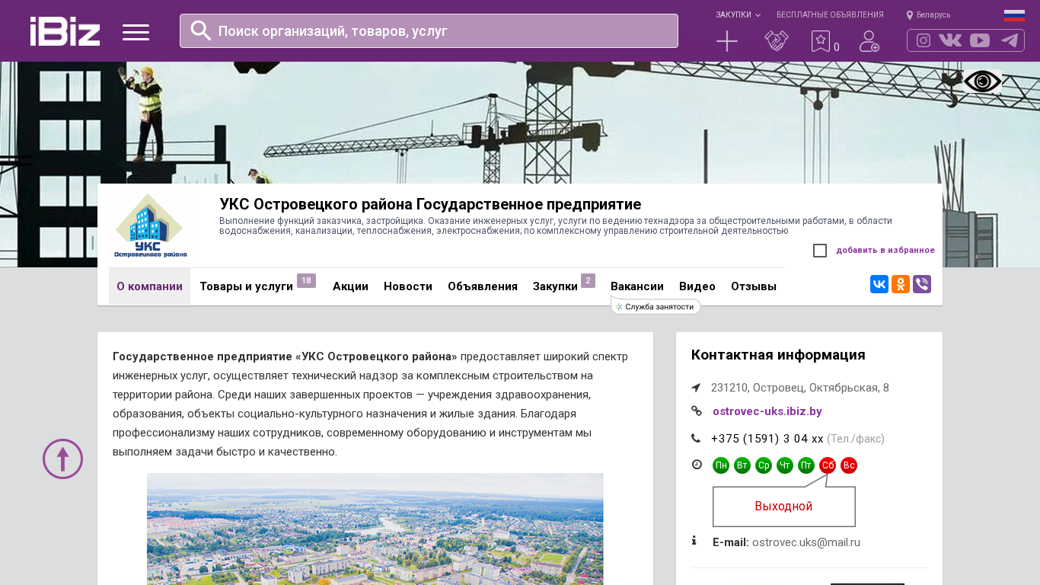The width and height of the screenshot is (1040, 585).
Task: Open the Беларусь region selector
Action: (928, 14)
